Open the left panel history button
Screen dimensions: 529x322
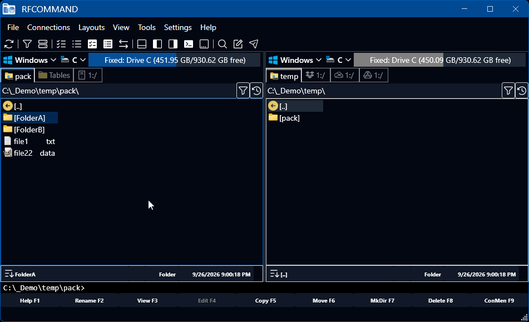point(256,91)
